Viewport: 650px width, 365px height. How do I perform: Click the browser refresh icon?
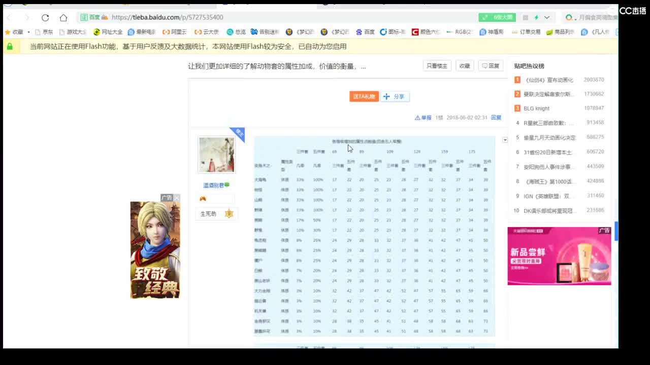45,17
